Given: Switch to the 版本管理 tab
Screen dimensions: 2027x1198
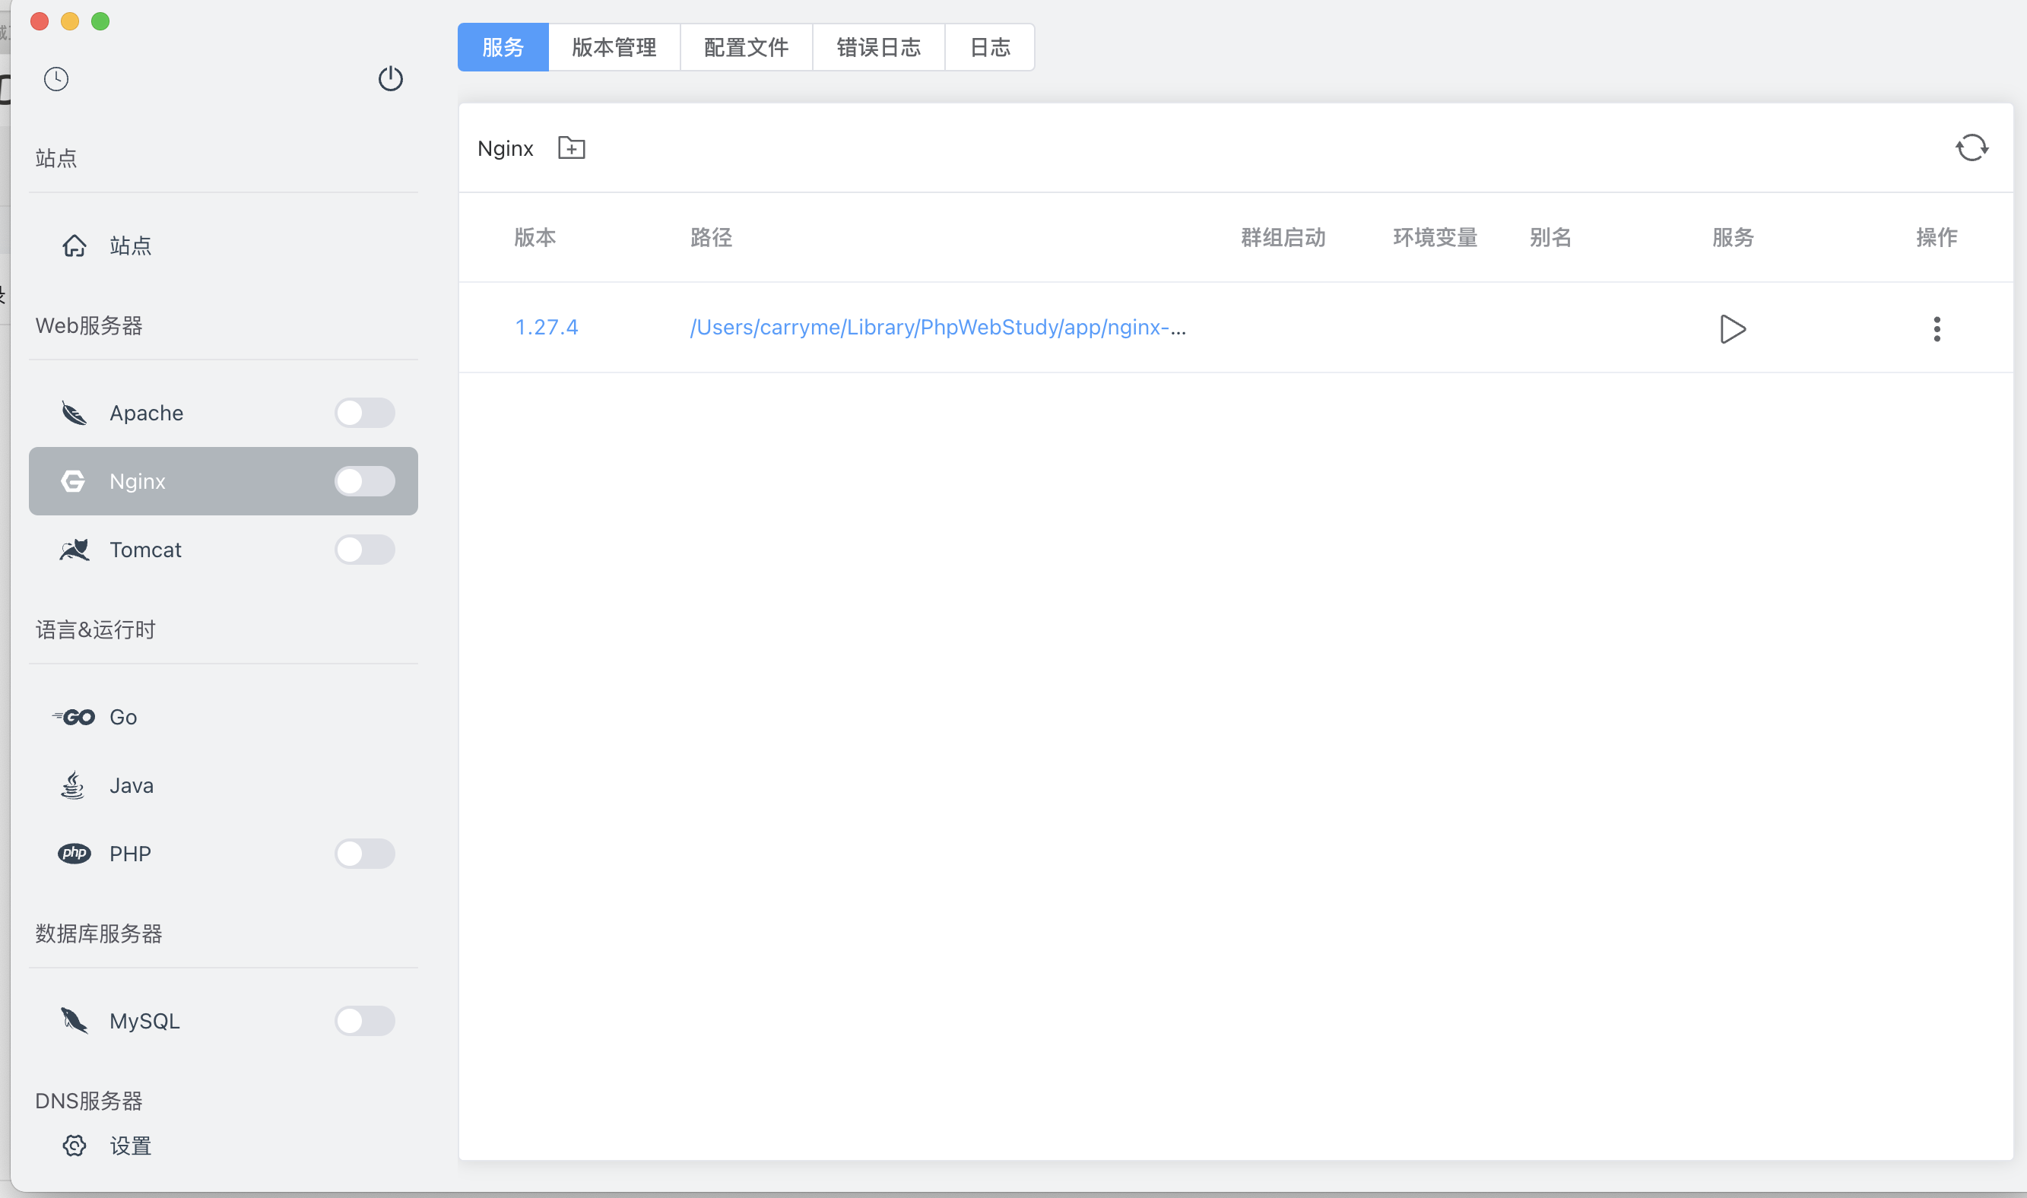Looking at the screenshot, I should click(x=614, y=47).
